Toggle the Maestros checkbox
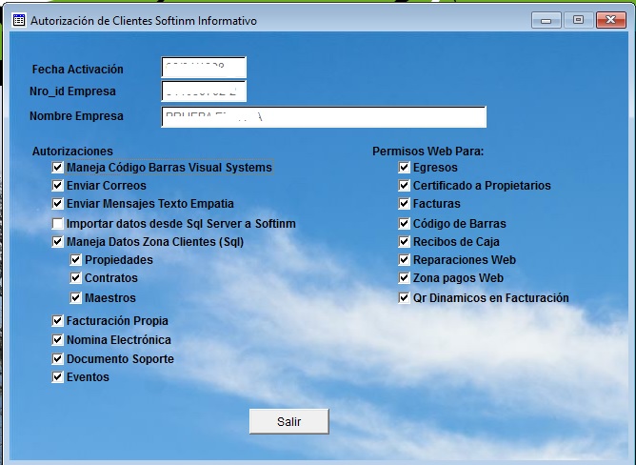Viewport: 636px width, 465px height. 76,297
